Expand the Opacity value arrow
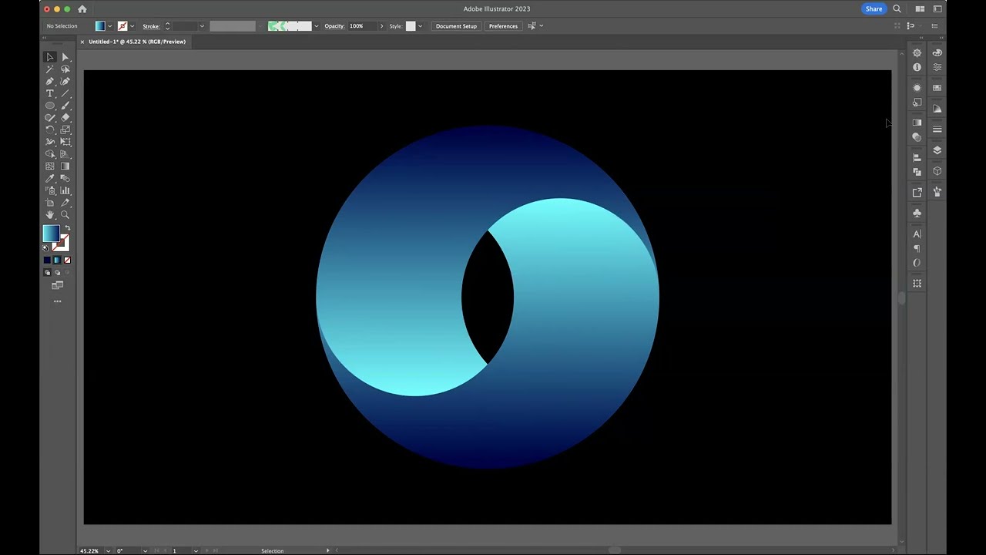986x555 pixels. pos(381,26)
